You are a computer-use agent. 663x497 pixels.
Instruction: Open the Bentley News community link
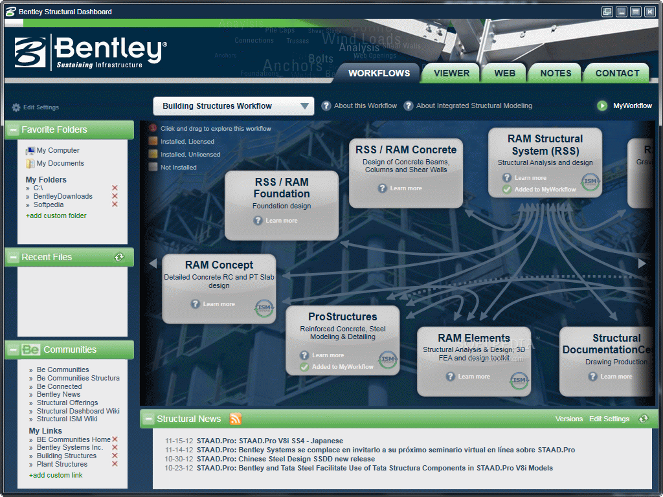click(58, 394)
